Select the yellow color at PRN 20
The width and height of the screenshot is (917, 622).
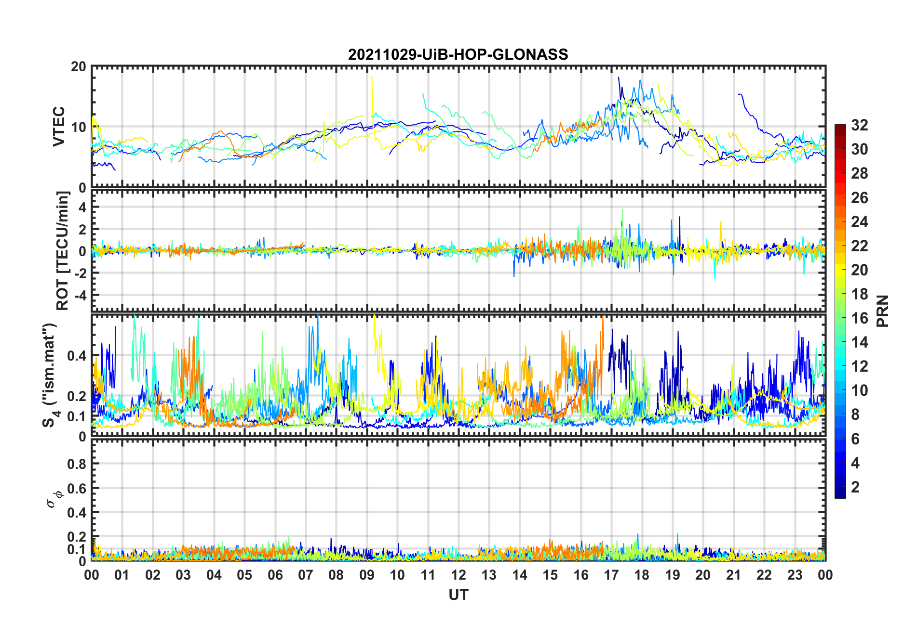coord(840,270)
